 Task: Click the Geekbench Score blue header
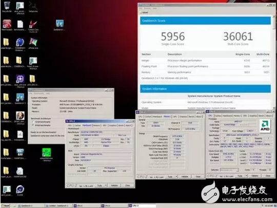tap(205, 21)
